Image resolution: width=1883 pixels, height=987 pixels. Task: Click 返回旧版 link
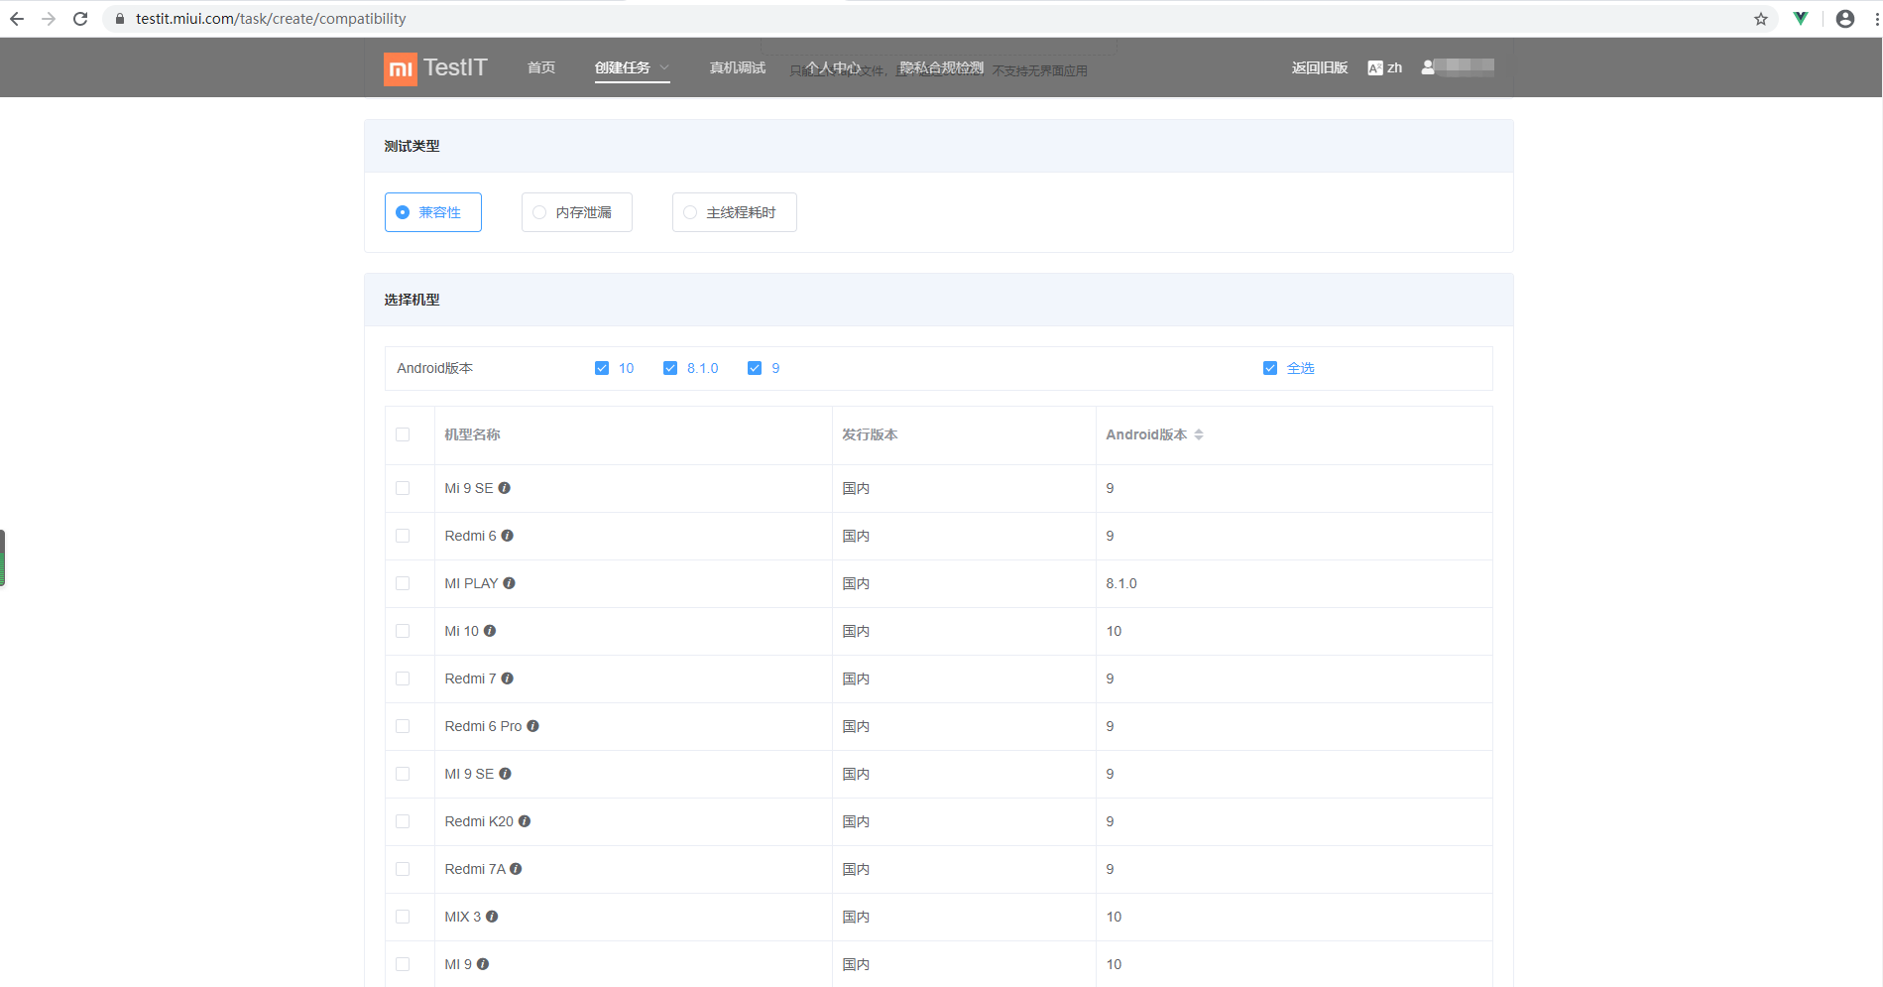coord(1320,67)
